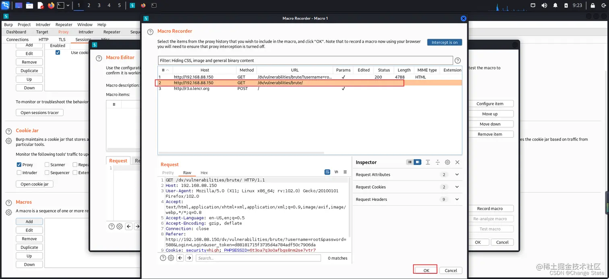Toggle the Enabled checkbox for cookie jar rule
The width and height of the screenshot is (609, 279).
(58, 52)
